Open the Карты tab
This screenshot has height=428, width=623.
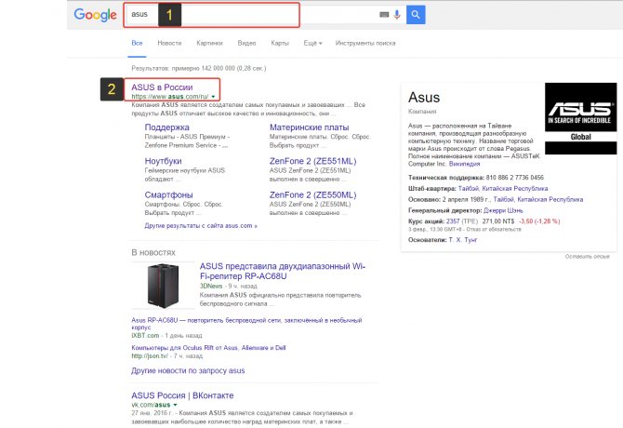click(x=280, y=43)
